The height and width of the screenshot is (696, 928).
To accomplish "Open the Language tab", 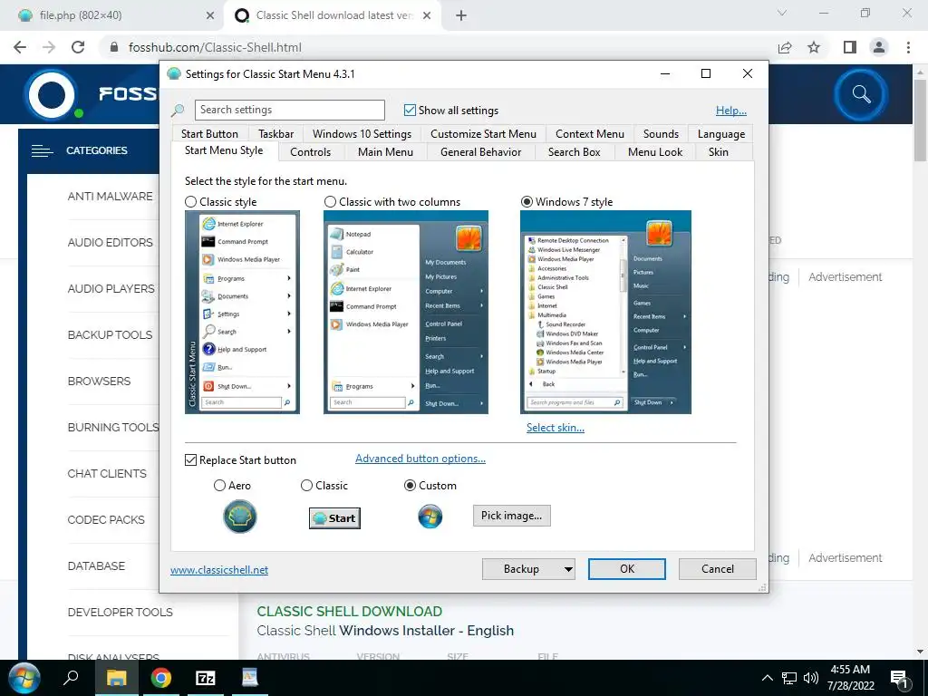I will coord(720,134).
